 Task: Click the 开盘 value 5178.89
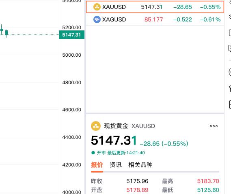pyautogui.click(x=137, y=190)
